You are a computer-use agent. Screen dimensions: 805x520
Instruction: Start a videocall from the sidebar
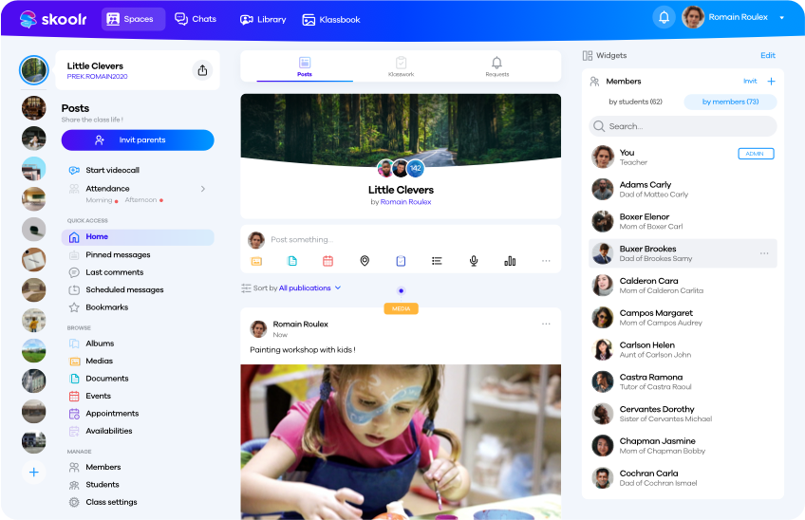112,171
